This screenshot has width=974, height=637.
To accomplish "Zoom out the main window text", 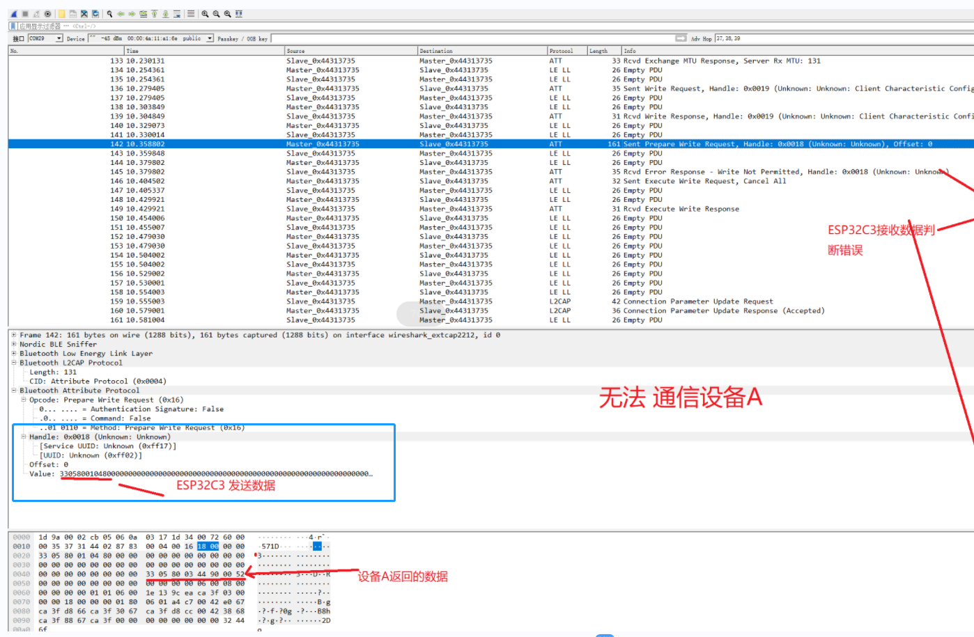I will point(216,14).
